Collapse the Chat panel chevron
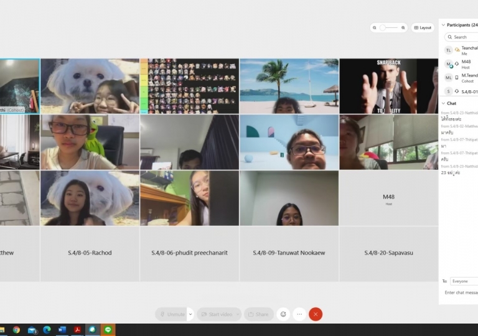This screenshot has width=478, height=336. click(443, 103)
